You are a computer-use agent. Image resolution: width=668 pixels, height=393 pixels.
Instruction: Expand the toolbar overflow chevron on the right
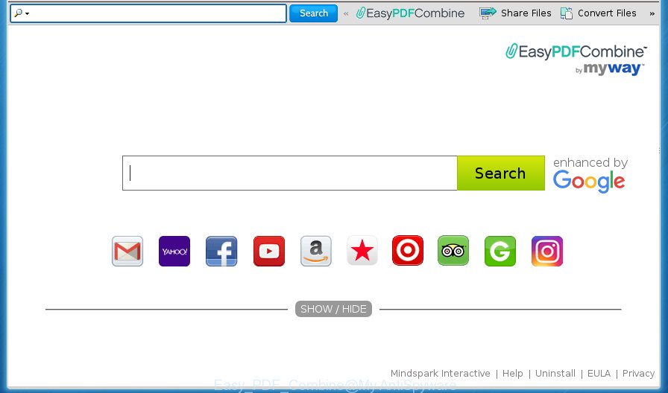(x=652, y=13)
